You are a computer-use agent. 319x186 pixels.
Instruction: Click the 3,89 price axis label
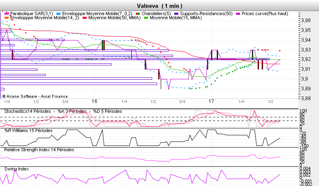click(x=306, y=89)
